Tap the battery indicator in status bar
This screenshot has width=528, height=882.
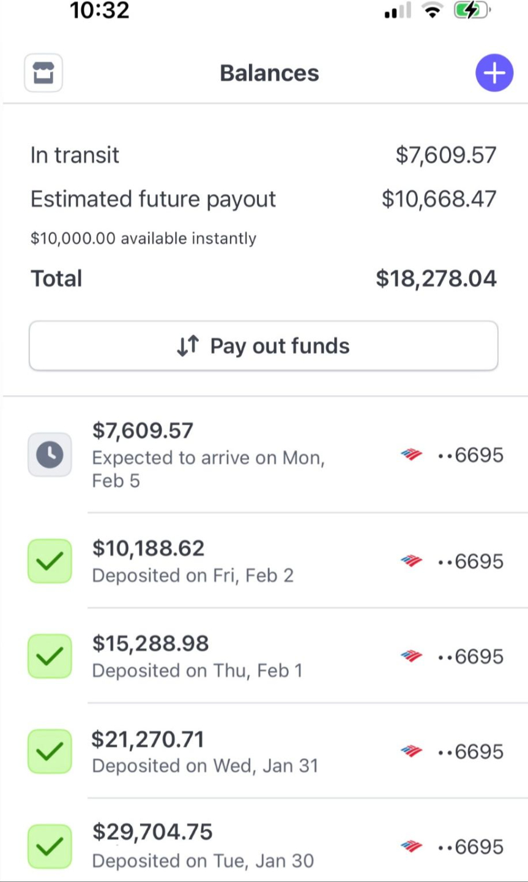[470, 11]
